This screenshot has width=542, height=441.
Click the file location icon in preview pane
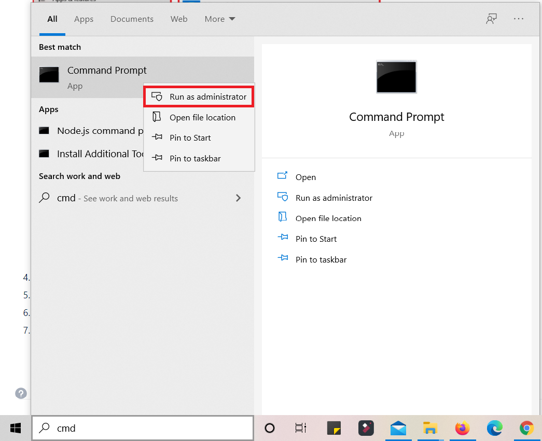point(282,217)
